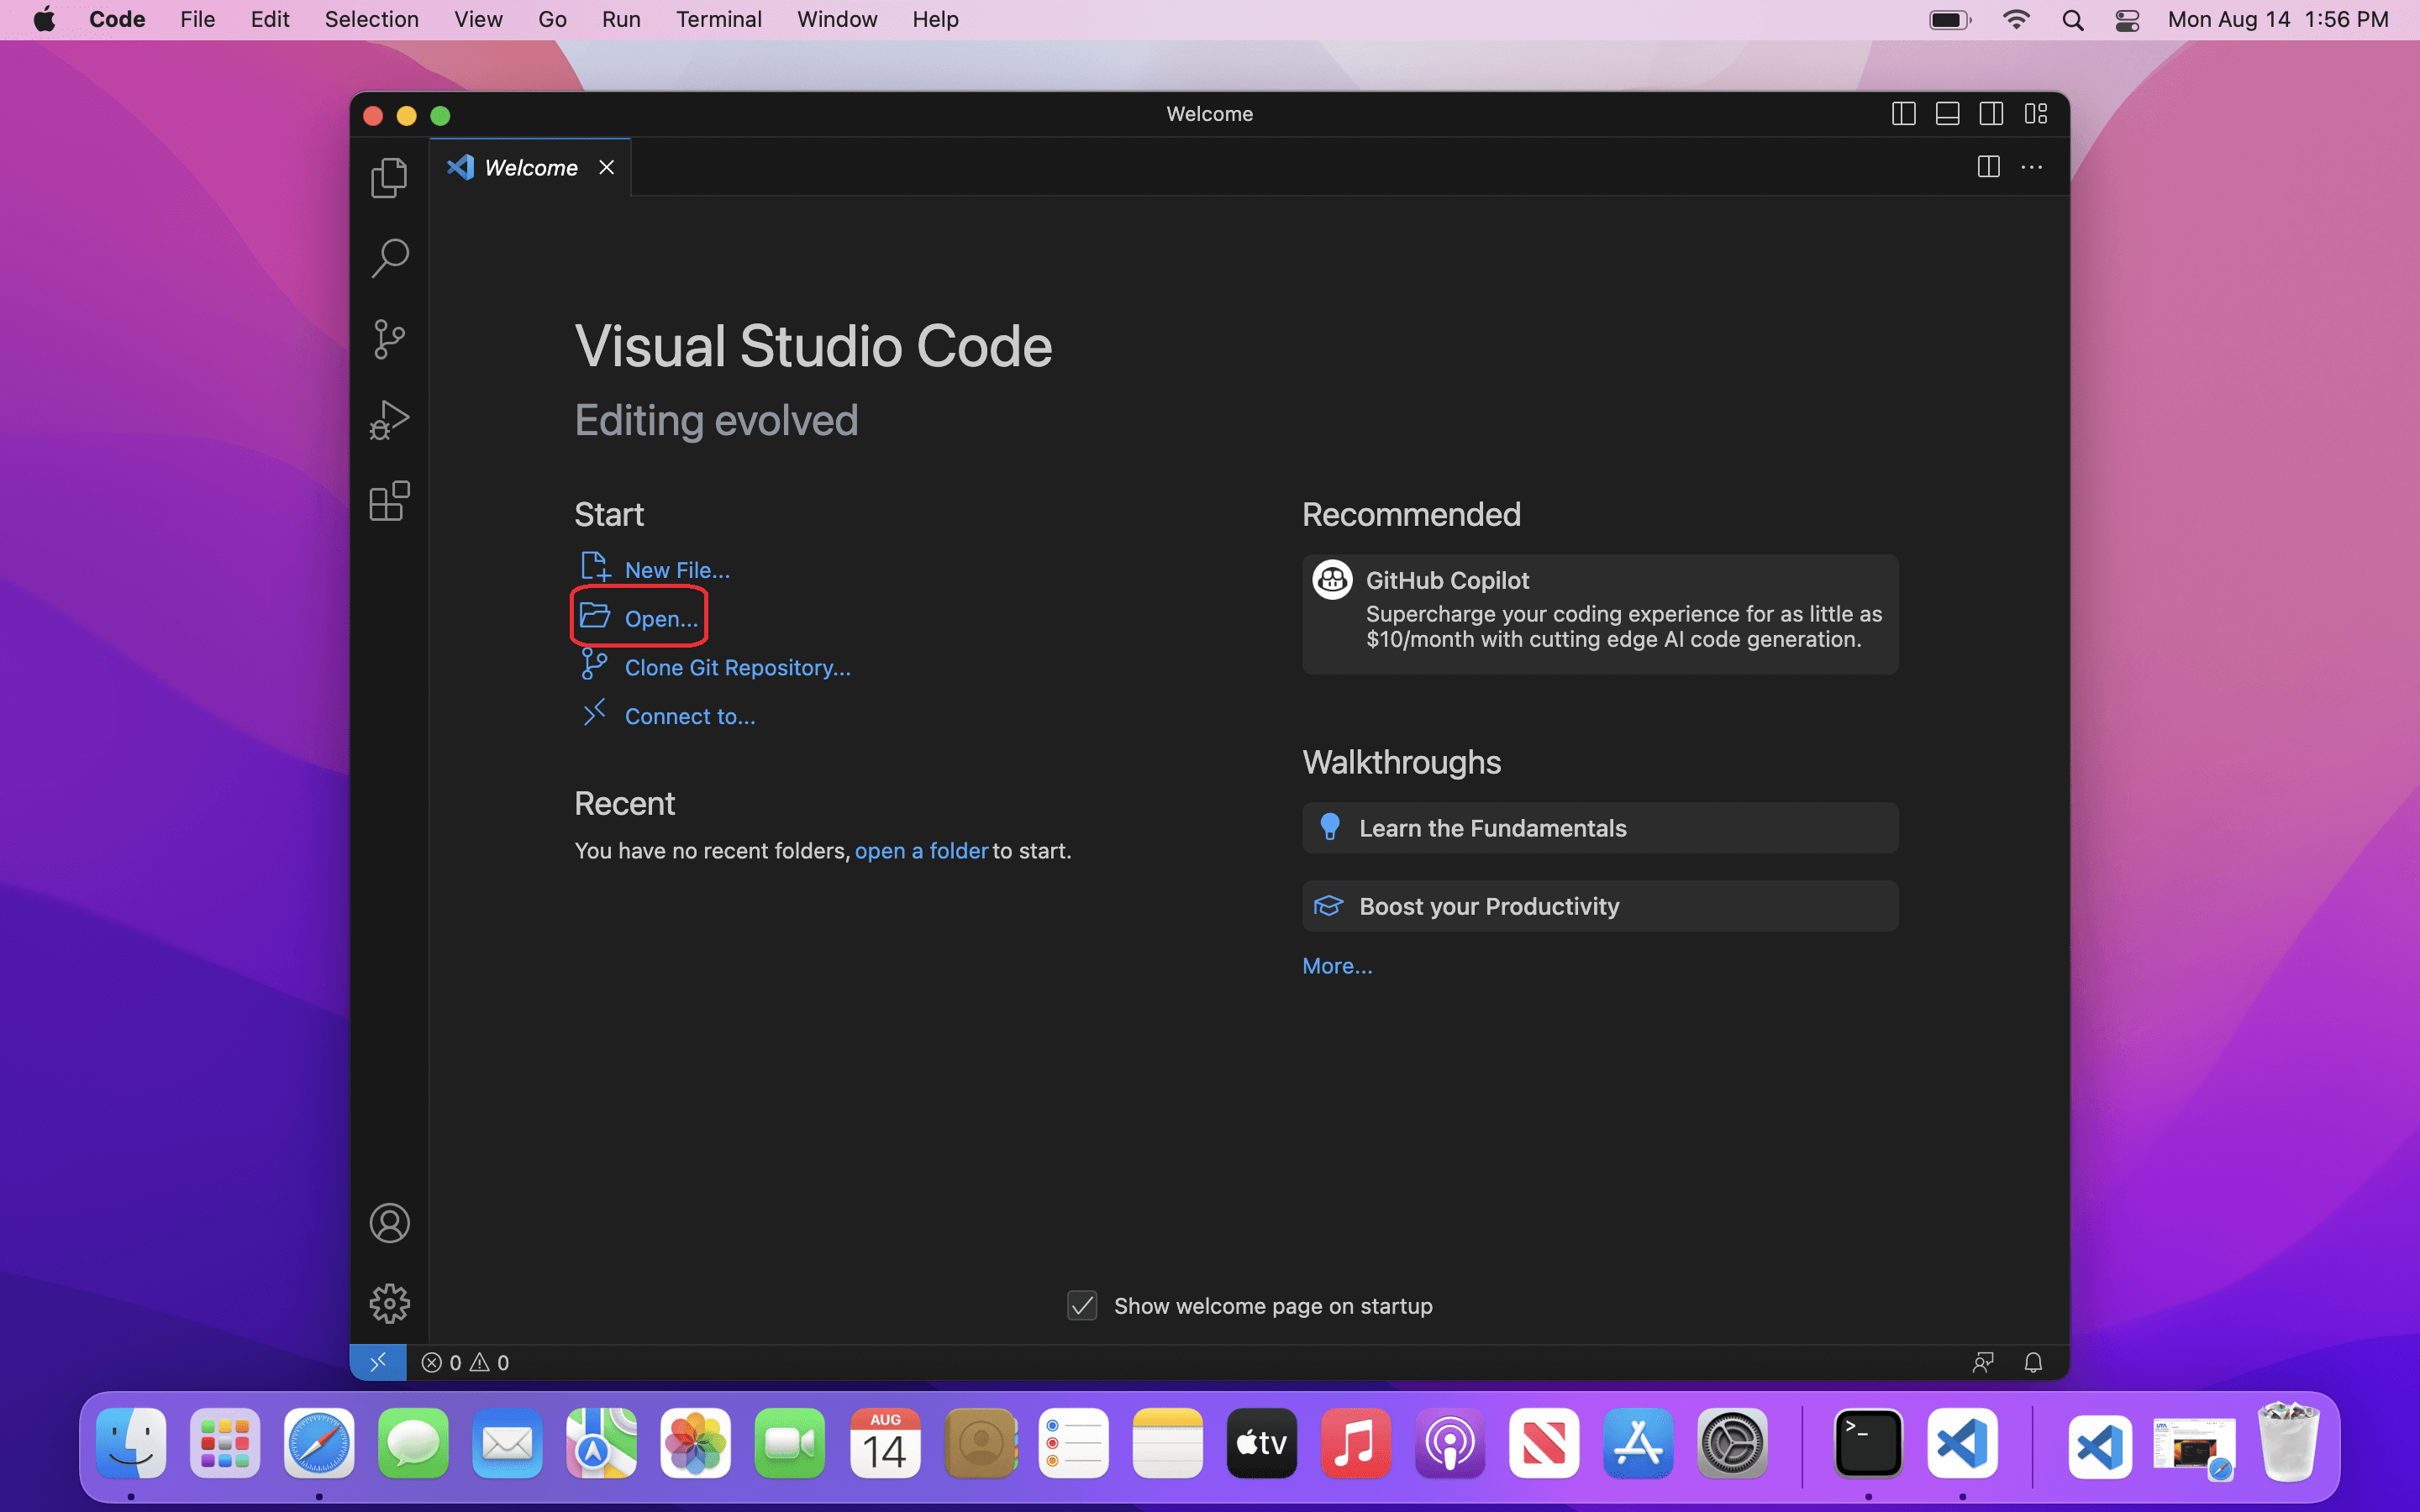Screen dimensions: 2420x1512
Task: Open Customize Layout menu button
Action: tap(2036, 114)
